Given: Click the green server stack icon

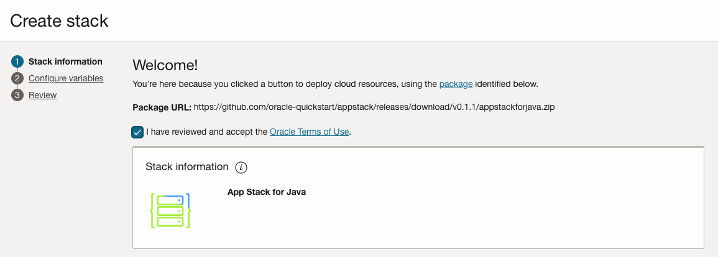Looking at the screenshot, I should tap(170, 210).
